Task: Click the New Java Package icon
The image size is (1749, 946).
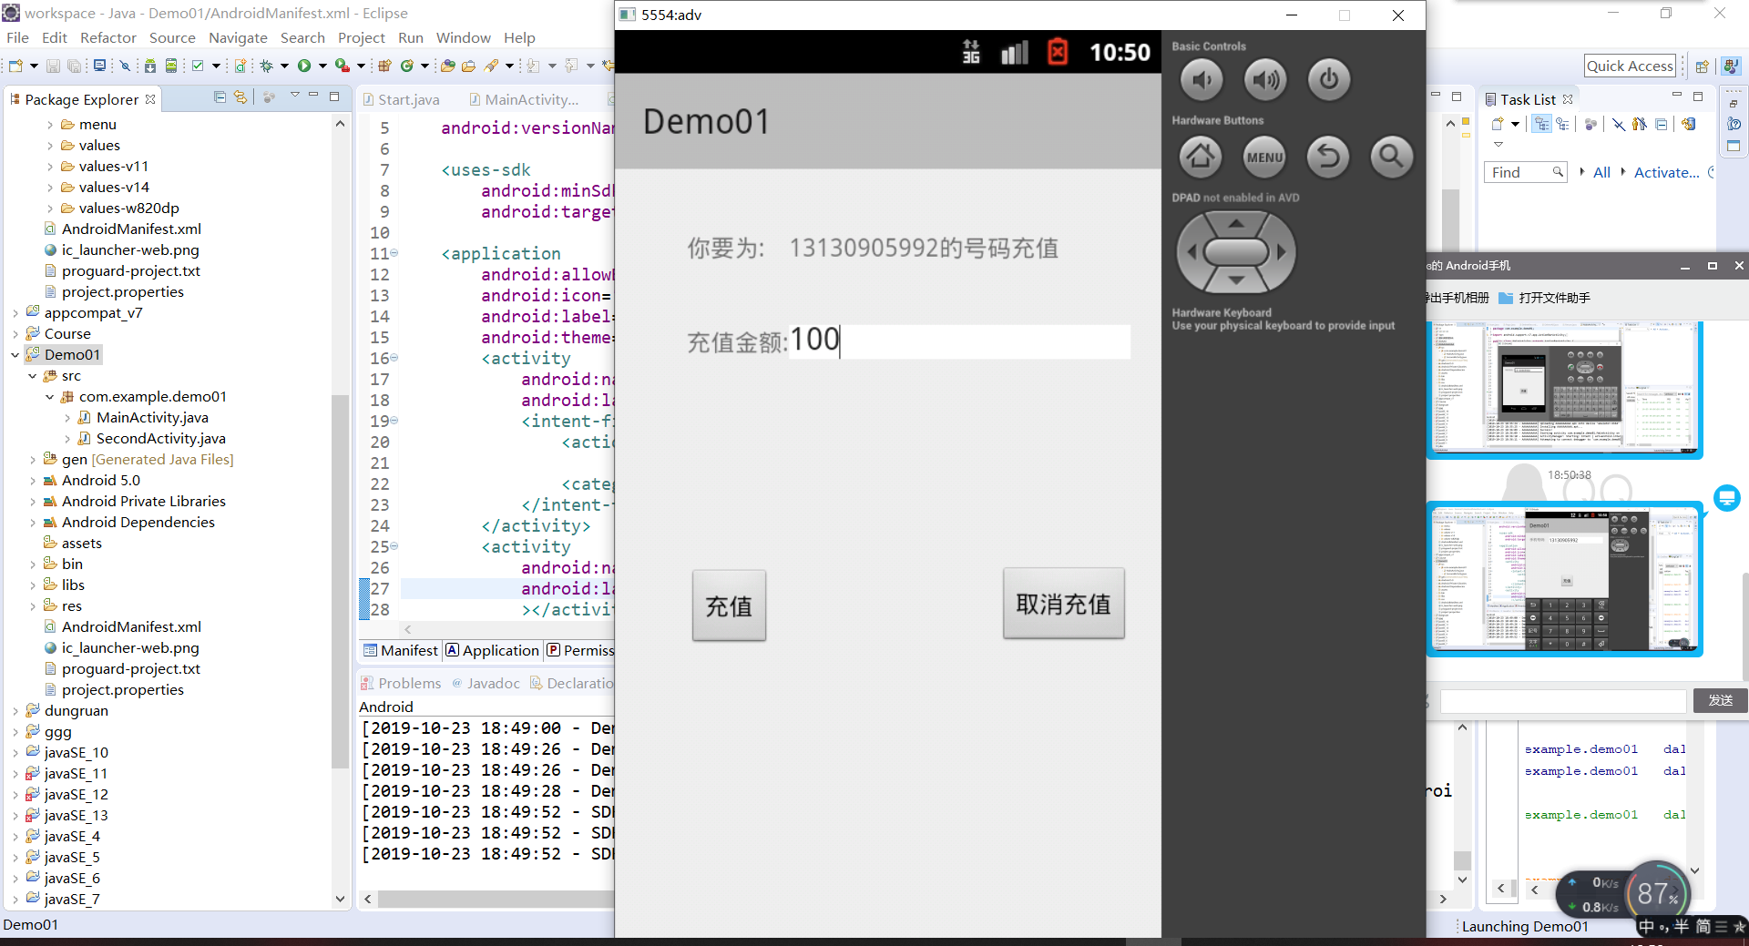Action: tap(384, 66)
